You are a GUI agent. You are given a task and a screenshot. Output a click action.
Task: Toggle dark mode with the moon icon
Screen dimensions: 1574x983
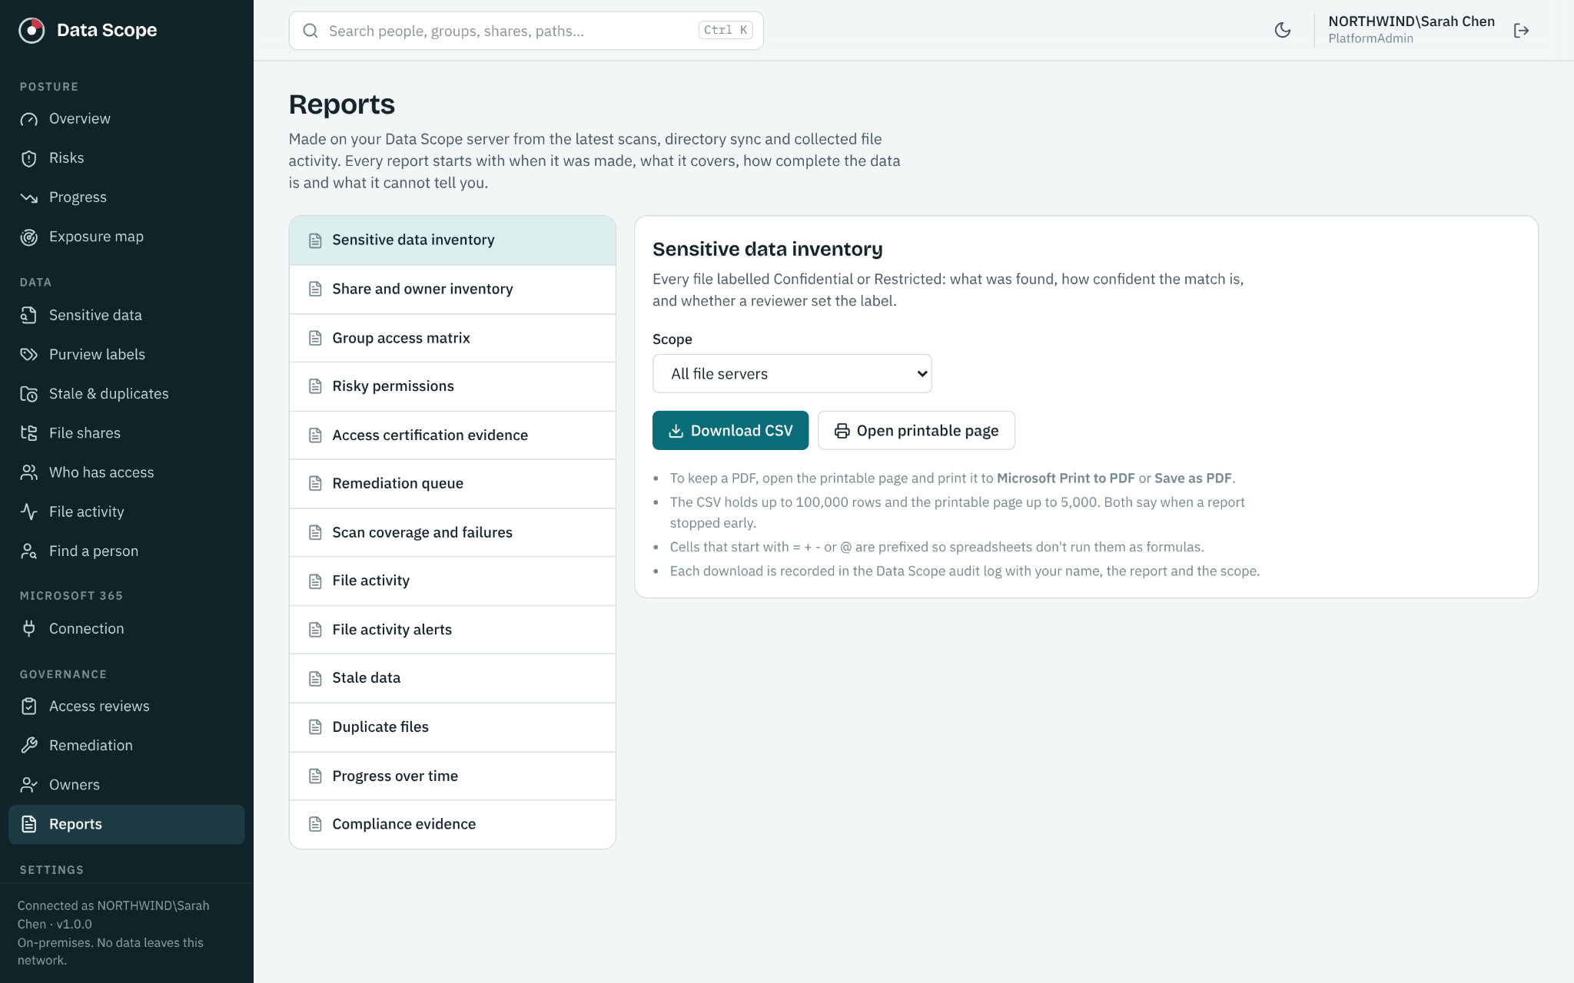pyautogui.click(x=1283, y=30)
